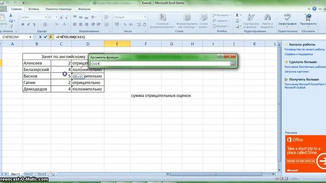
Task: Click the Accounting Number Format icon
Action: coord(117,24)
